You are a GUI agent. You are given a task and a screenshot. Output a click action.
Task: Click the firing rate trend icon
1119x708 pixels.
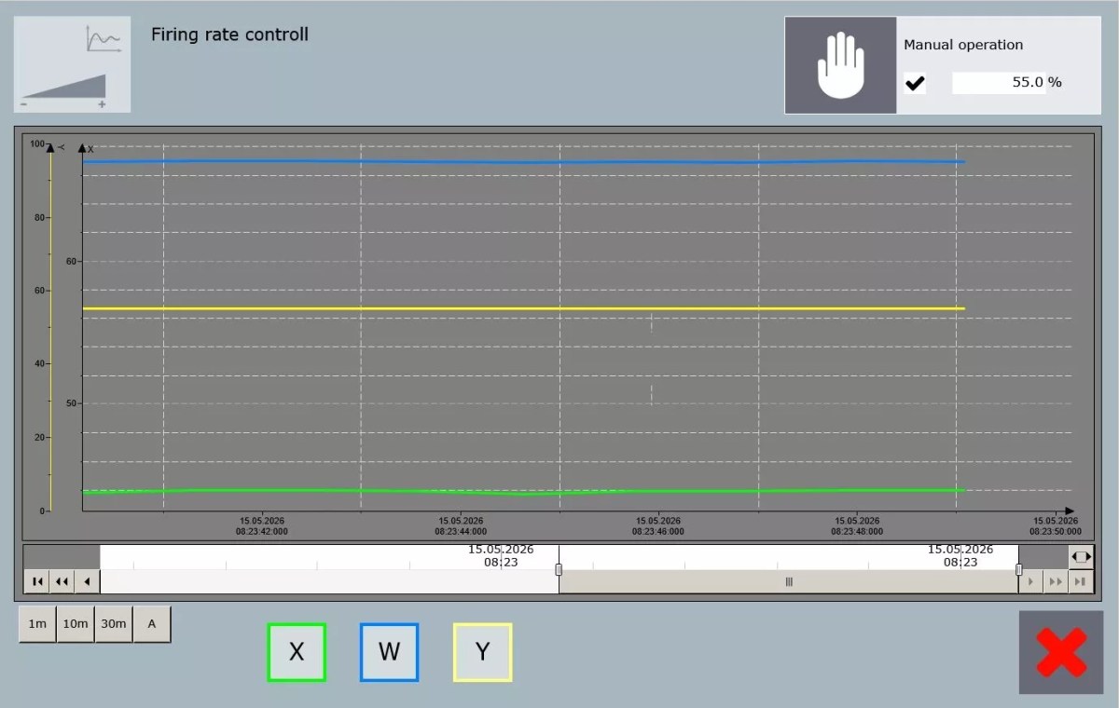[72, 65]
